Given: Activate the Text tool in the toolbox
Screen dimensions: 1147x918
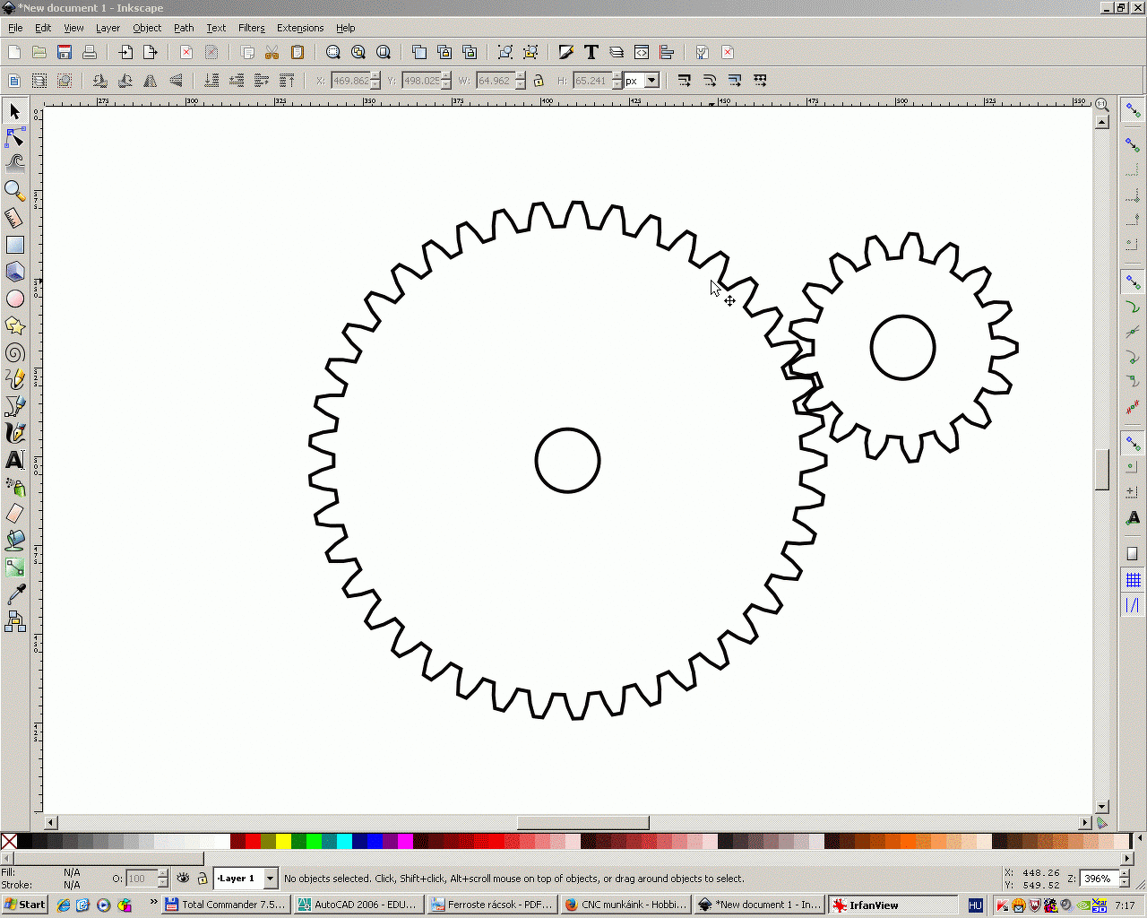Looking at the screenshot, I should point(15,460).
